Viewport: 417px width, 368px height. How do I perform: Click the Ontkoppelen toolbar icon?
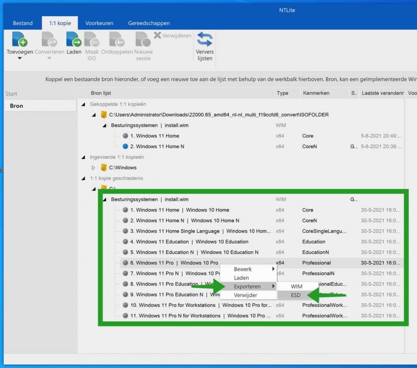coord(117,39)
